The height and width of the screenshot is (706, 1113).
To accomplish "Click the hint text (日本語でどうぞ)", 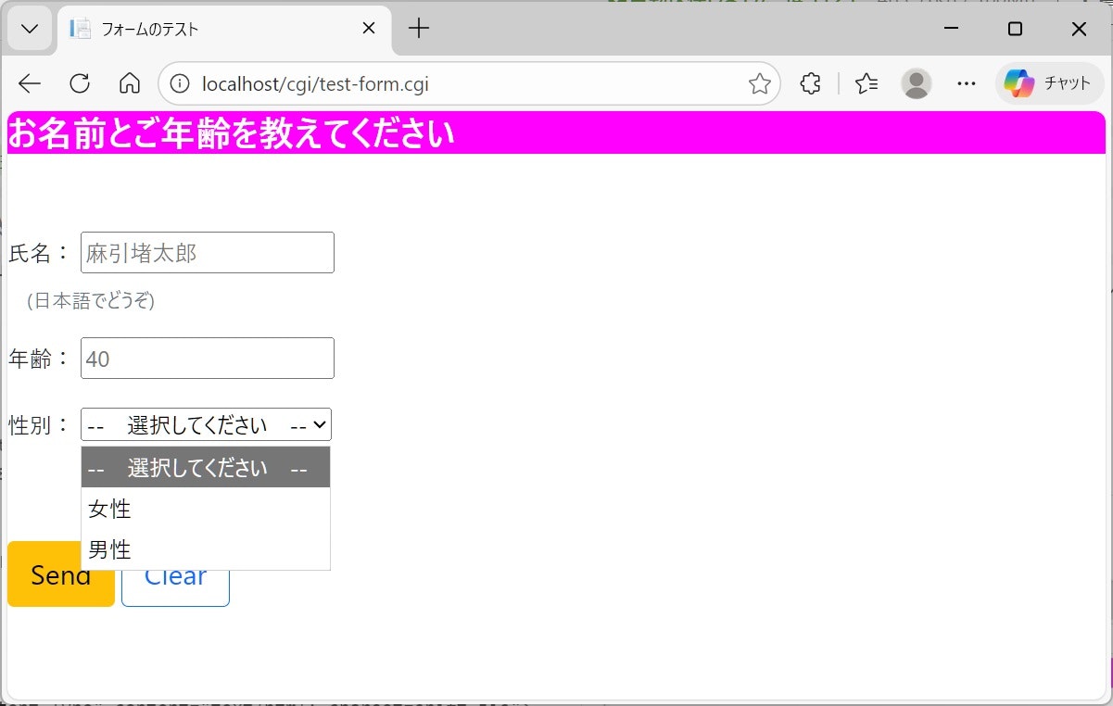I will click(x=91, y=301).
